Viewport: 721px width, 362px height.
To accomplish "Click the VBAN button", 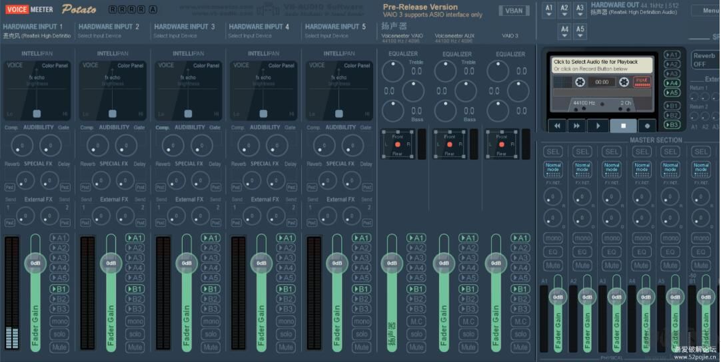I will tap(514, 11).
